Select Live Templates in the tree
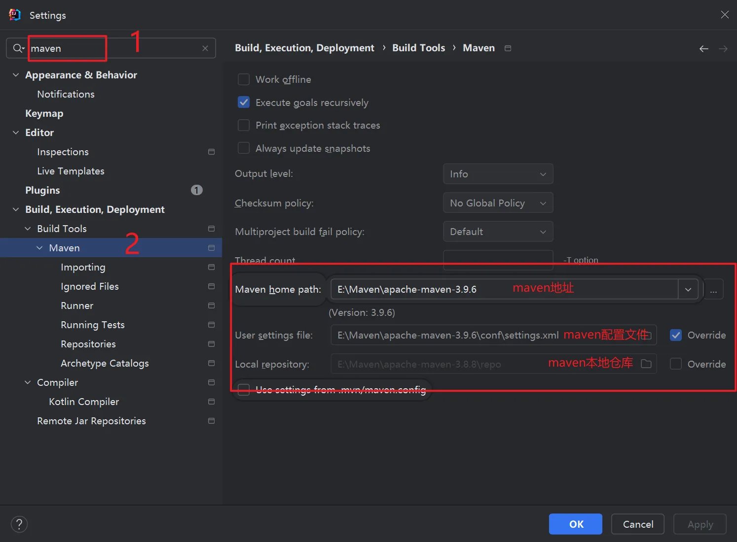The height and width of the screenshot is (542, 737). [x=71, y=171]
